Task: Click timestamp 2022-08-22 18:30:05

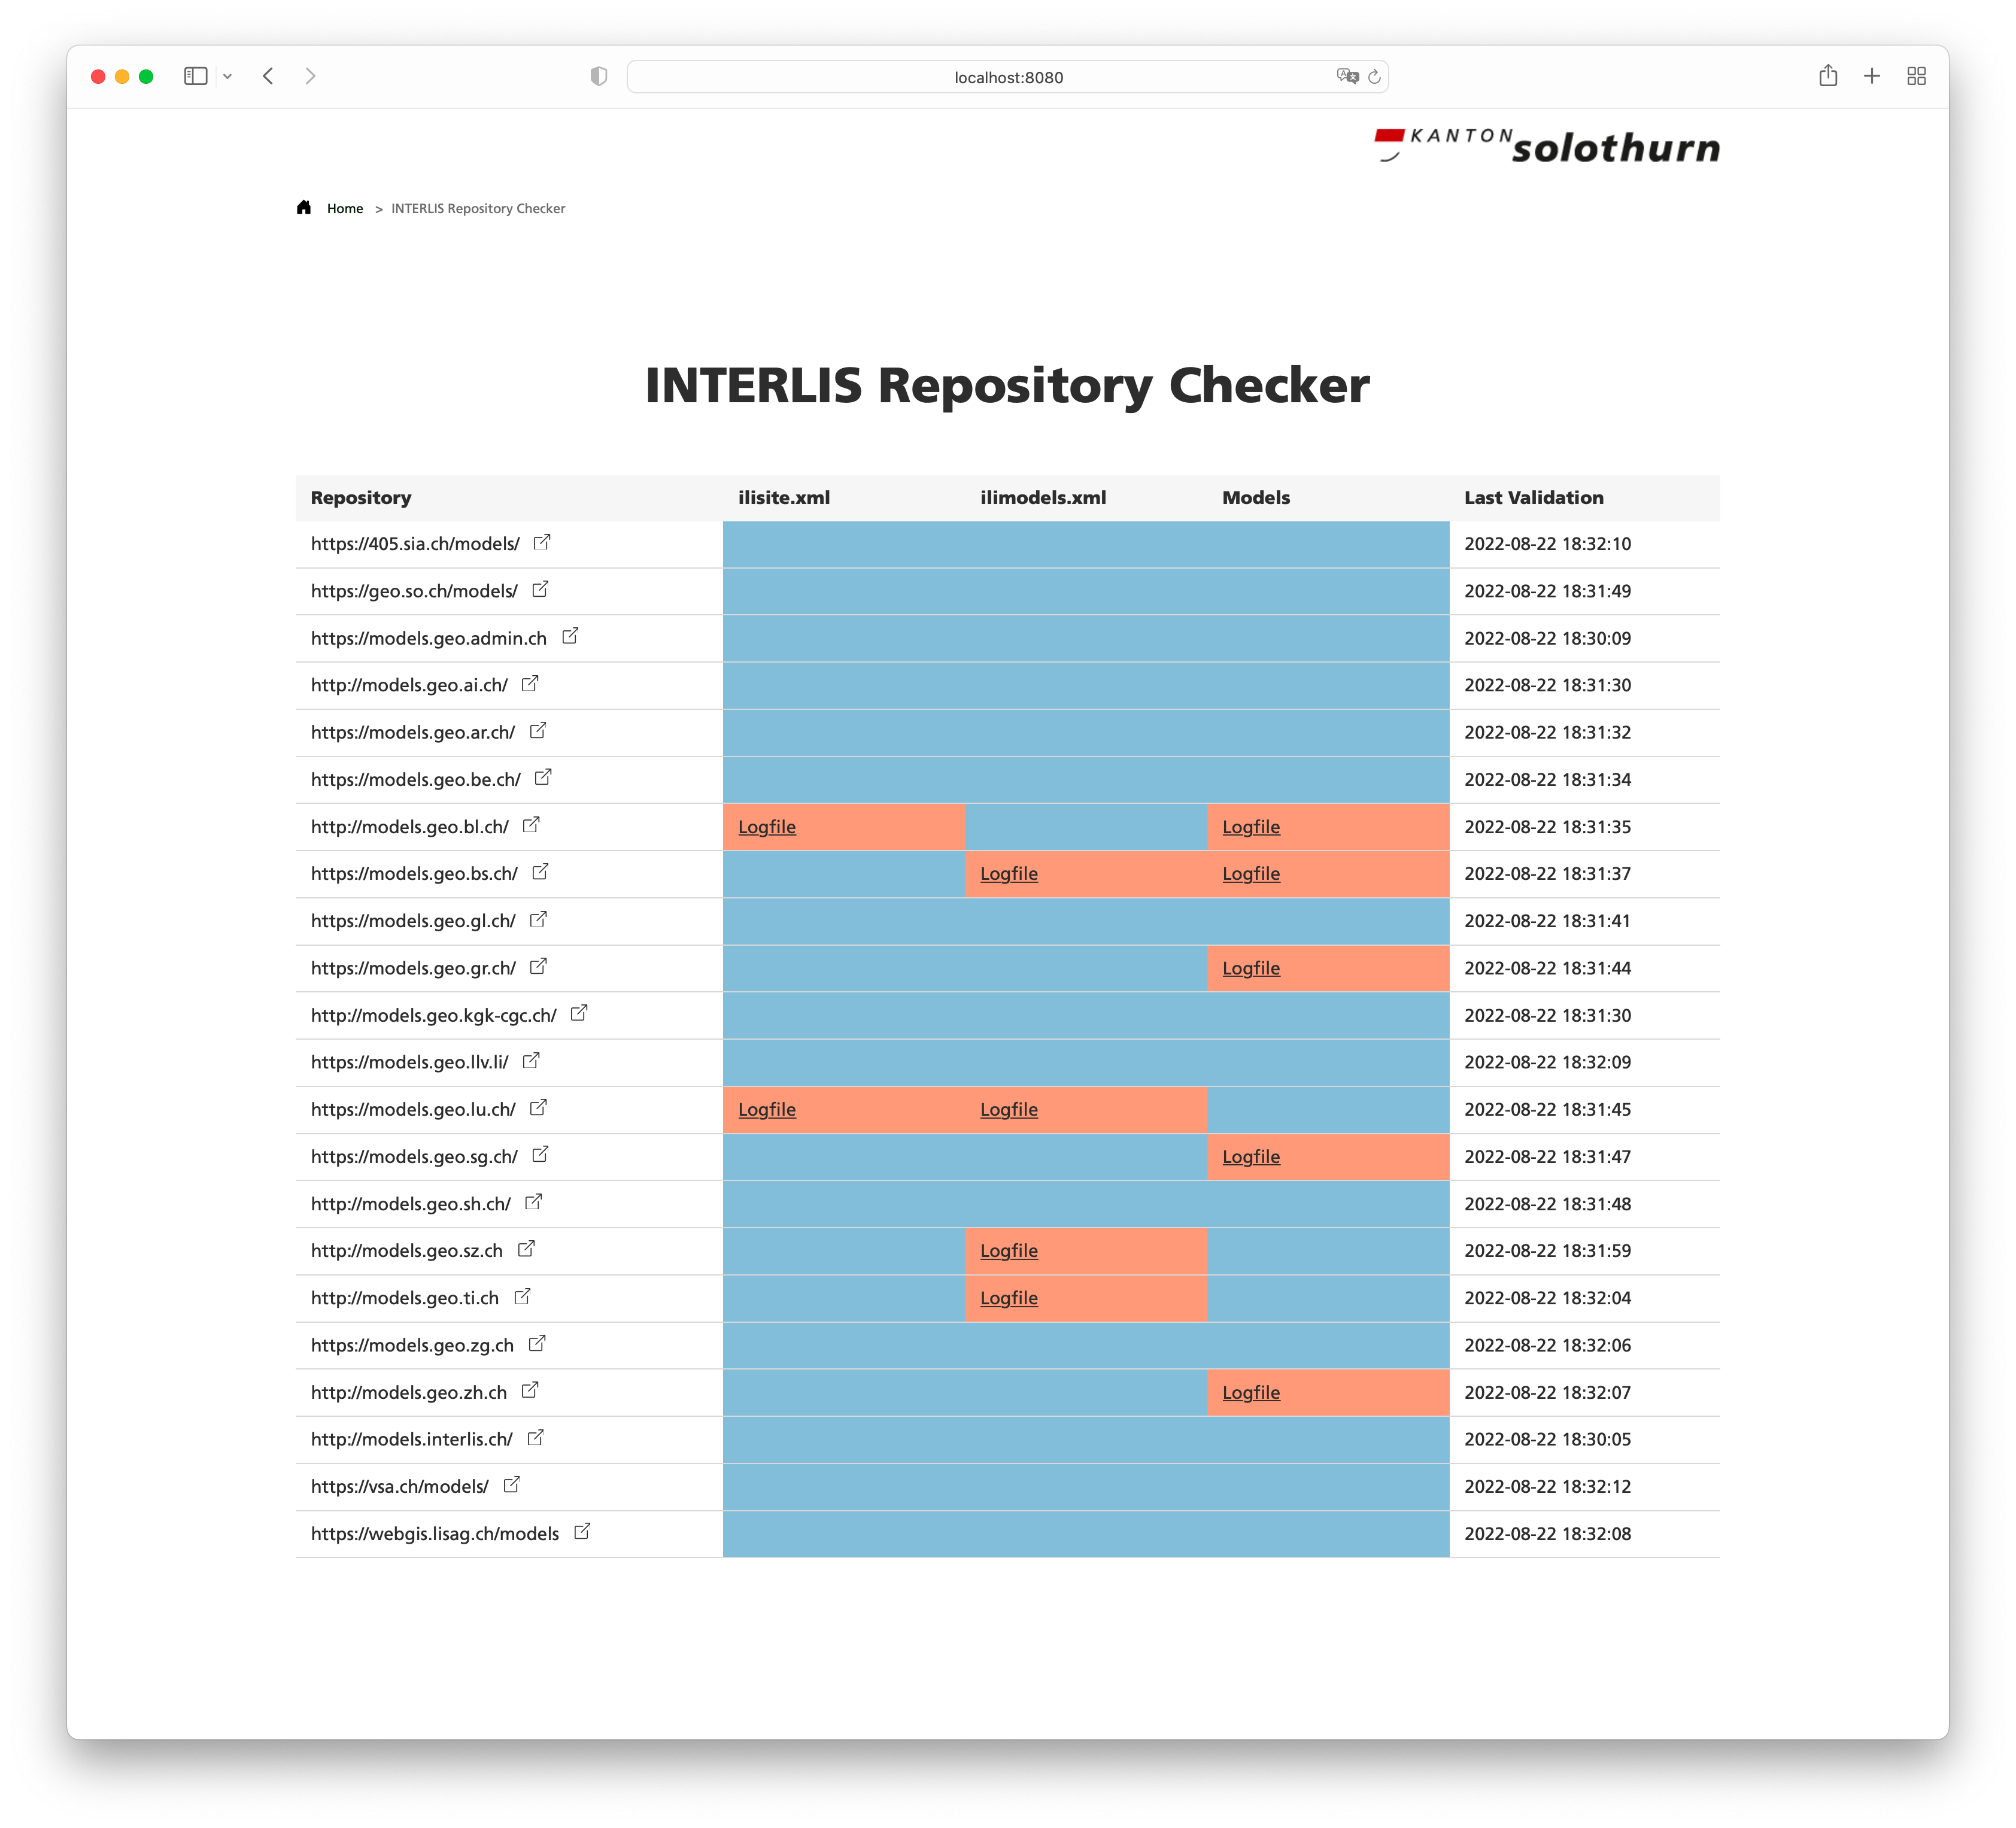Action: [x=1547, y=1439]
